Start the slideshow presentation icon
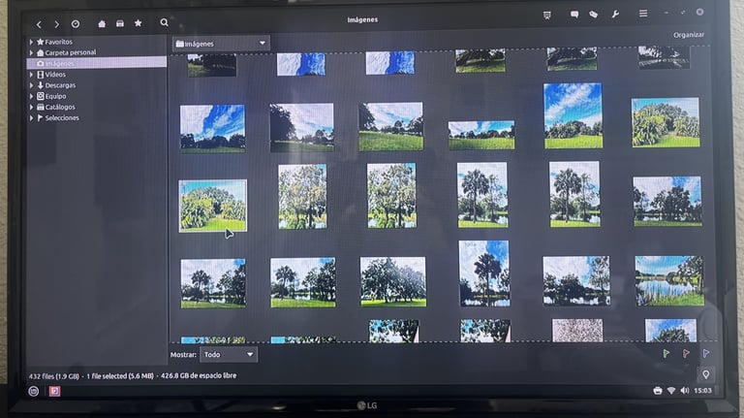 [547, 16]
